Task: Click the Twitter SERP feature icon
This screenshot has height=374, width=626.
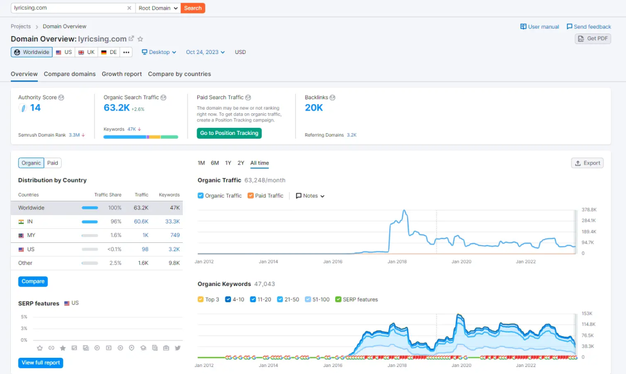Action: [178, 348]
